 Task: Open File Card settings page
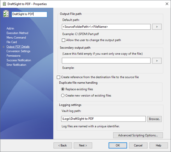(12, 42)
